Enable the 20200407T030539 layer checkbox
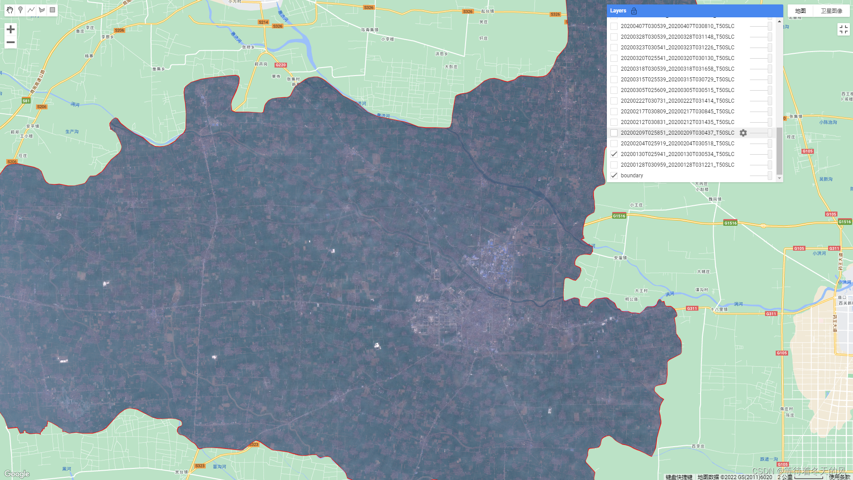The height and width of the screenshot is (480, 853). 614,26
